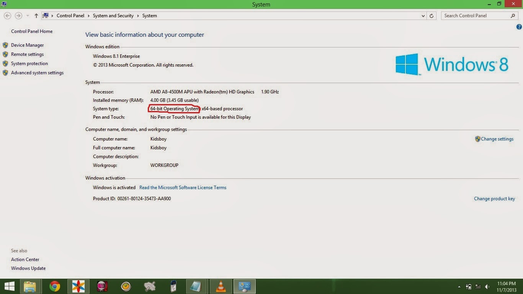Open the address bar history dropdown

(423, 16)
